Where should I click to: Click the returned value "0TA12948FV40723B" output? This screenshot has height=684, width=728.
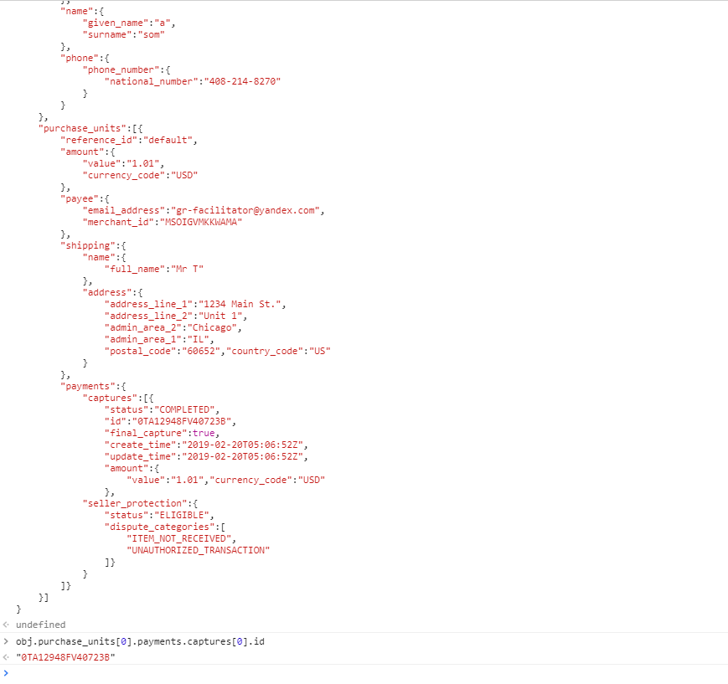pyautogui.click(x=65, y=657)
